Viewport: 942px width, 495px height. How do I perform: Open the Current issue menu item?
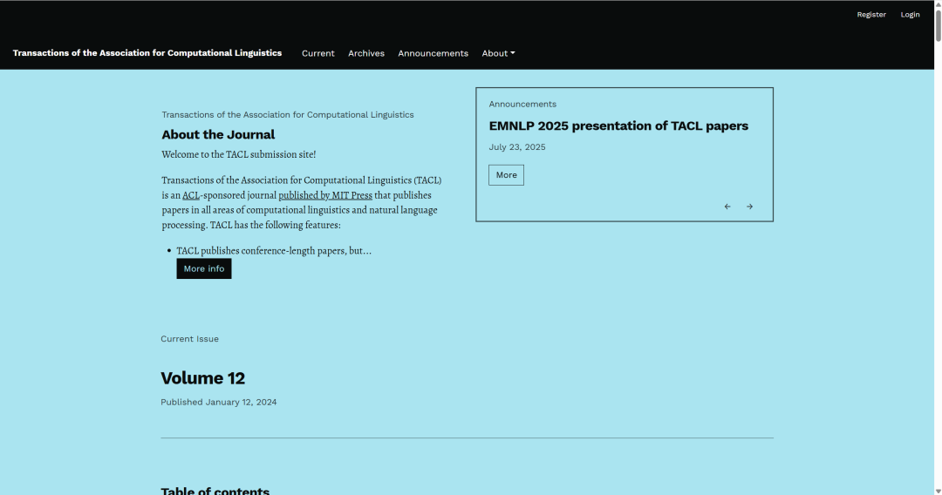[x=317, y=53]
